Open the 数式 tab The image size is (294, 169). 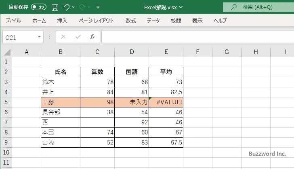click(131, 21)
